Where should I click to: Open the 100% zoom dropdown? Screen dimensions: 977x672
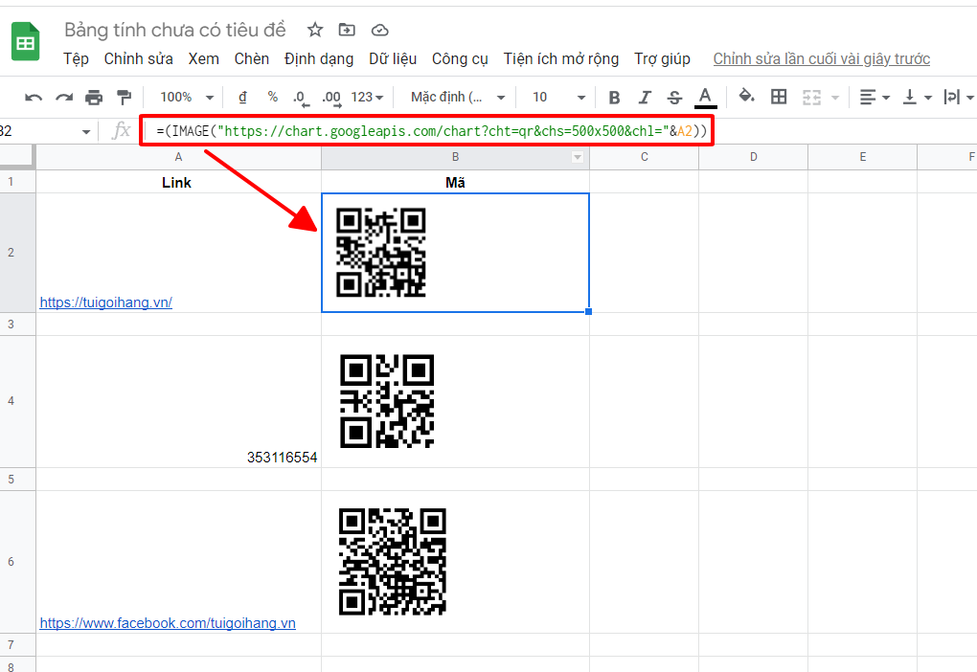coord(186,97)
